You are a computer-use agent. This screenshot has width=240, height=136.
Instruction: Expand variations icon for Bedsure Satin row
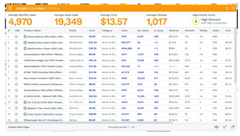click(25, 108)
